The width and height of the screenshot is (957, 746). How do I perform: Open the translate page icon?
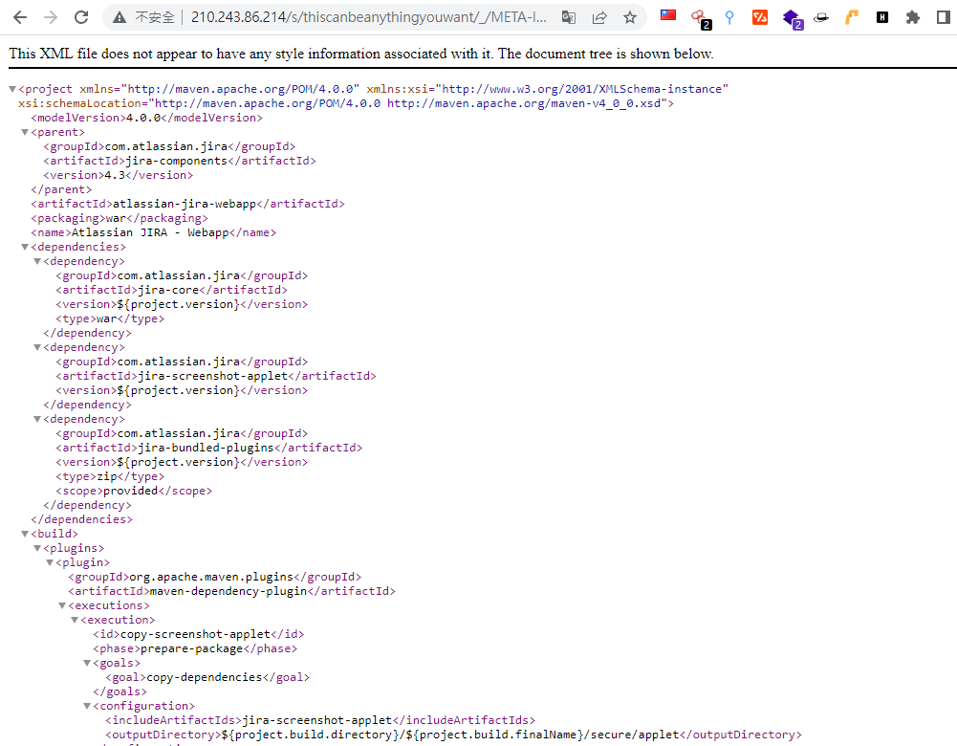[x=568, y=18]
